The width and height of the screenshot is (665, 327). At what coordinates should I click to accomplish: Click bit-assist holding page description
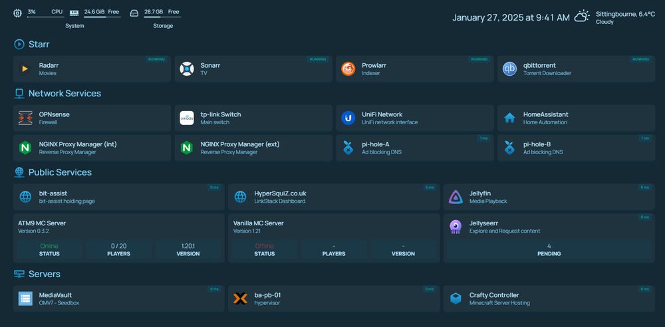coord(67,201)
